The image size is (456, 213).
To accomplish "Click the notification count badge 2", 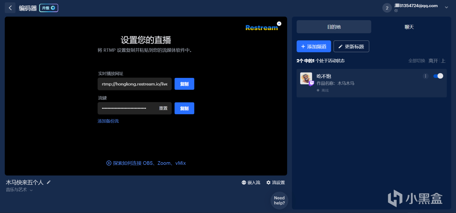I will (x=387, y=8).
